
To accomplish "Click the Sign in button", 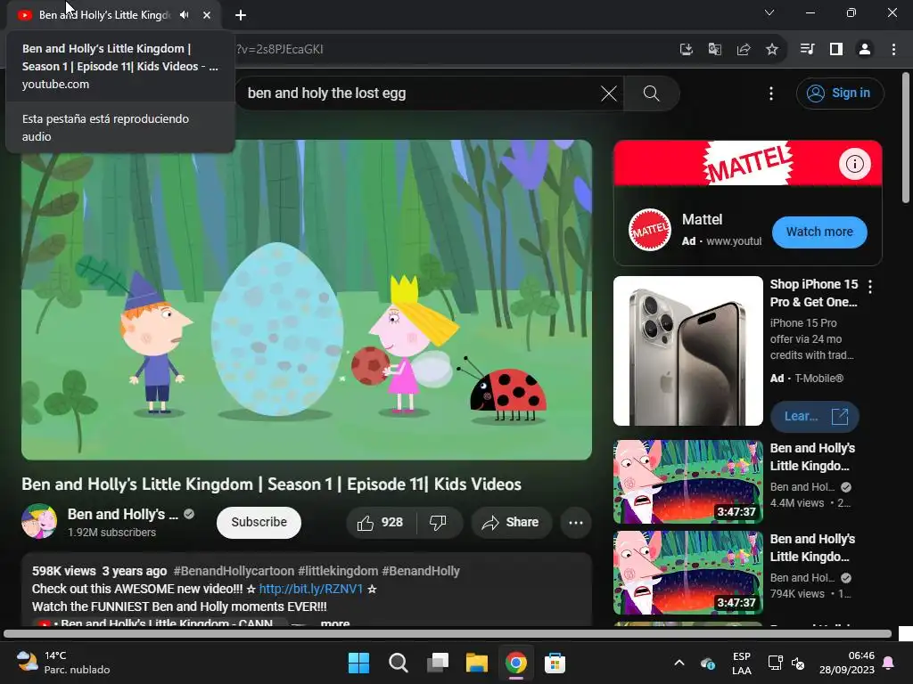I will [840, 93].
